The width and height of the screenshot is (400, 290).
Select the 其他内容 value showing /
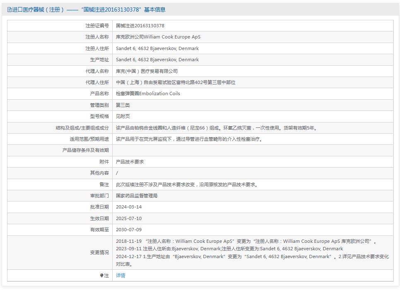[118, 173]
